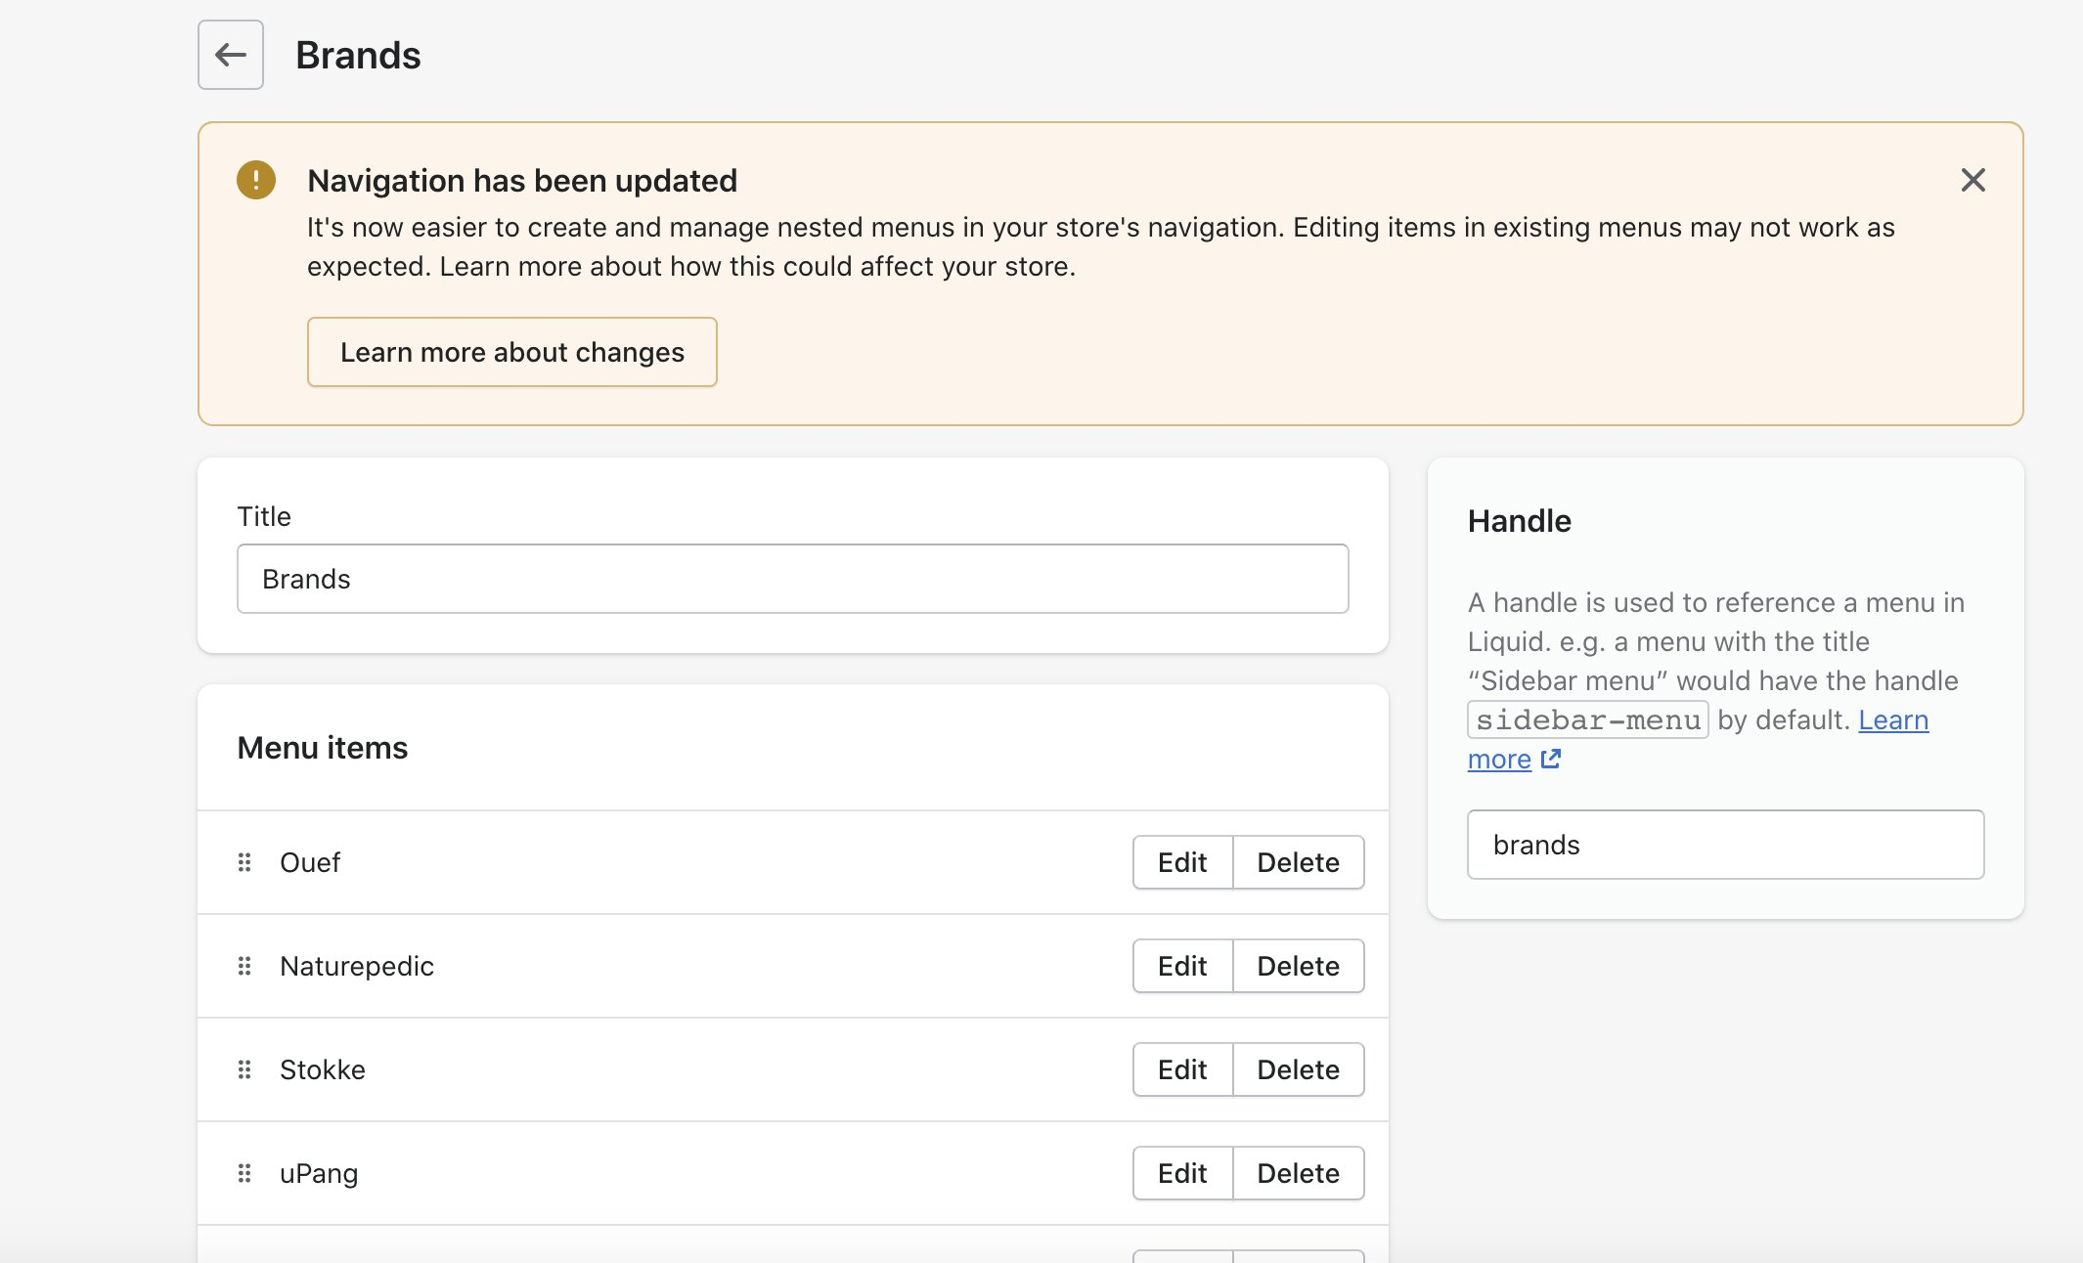Focus the Title input field
The width and height of the screenshot is (2083, 1263).
pos(792,579)
